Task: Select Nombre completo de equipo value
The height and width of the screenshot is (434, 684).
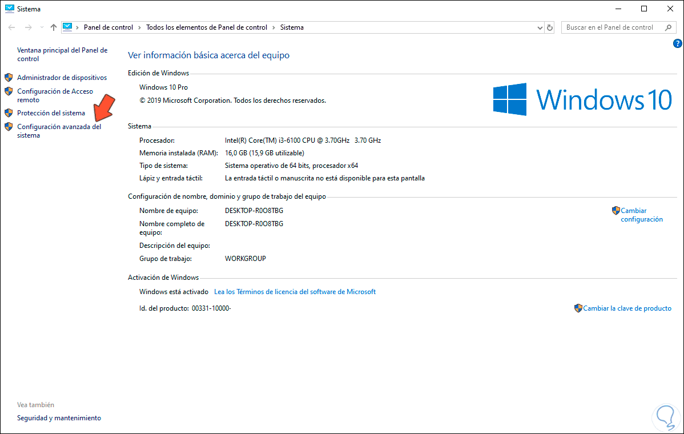Action: 254,224
